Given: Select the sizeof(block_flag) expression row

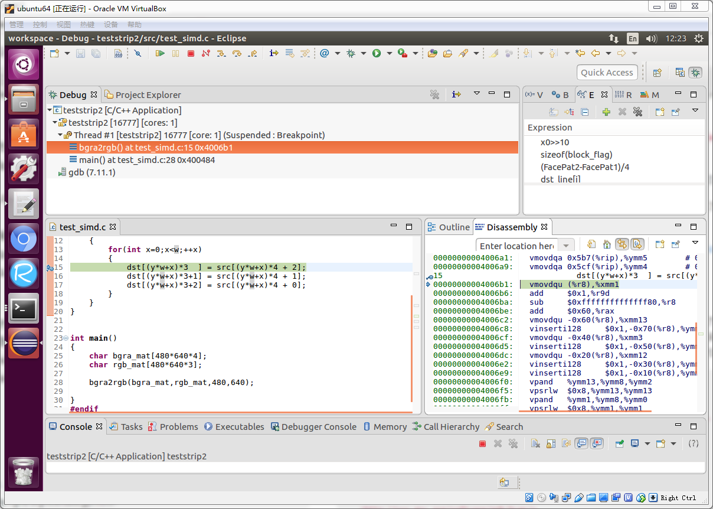Looking at the screenshot, I should [614, 155].
